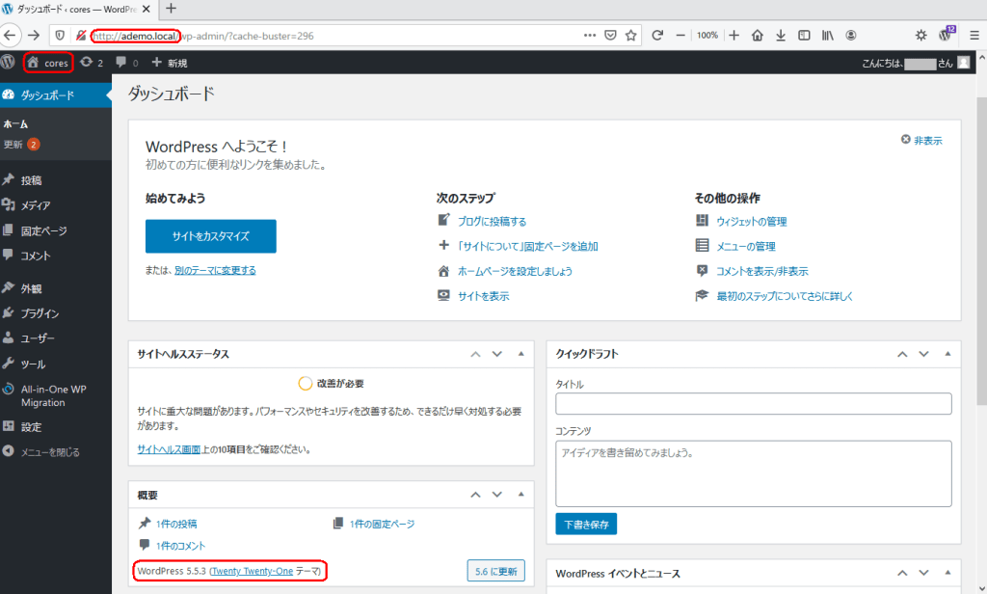Reload the current page
The height and width of the screenshot is (594, 987).
click(x=657, y=36)
